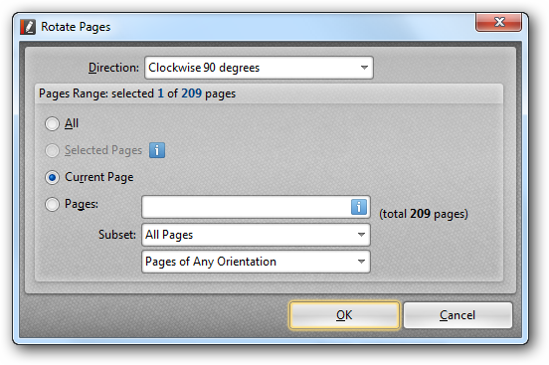Click the '(total 209 pages)' text

[424, 214]
